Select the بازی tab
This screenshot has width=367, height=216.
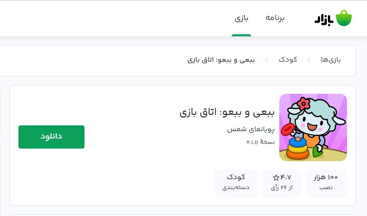241,18
